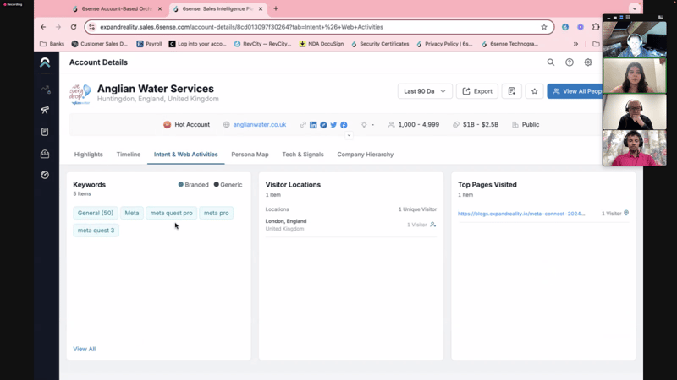This screenshot has width=677, height=380.
Task: Open the document list sidebar icon
Action: pos(45,132)
